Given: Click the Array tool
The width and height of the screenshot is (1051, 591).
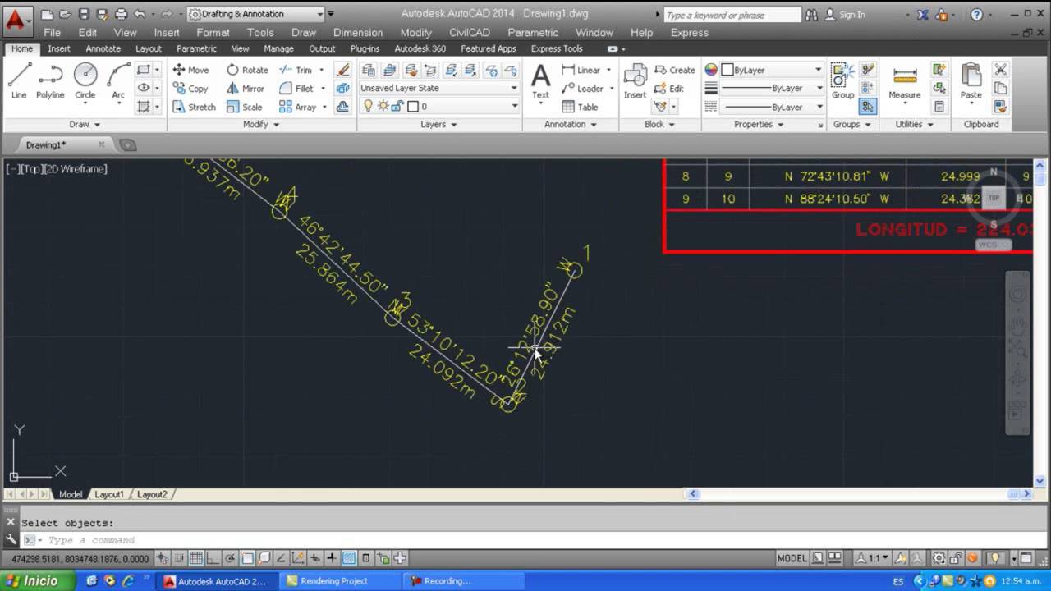Looking at the screenshot, I should click(x=297, y=107).
